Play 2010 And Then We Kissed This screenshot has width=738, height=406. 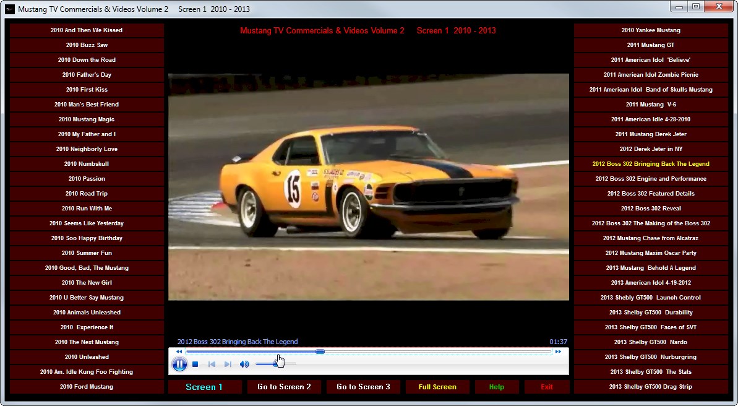click(87, 30)
